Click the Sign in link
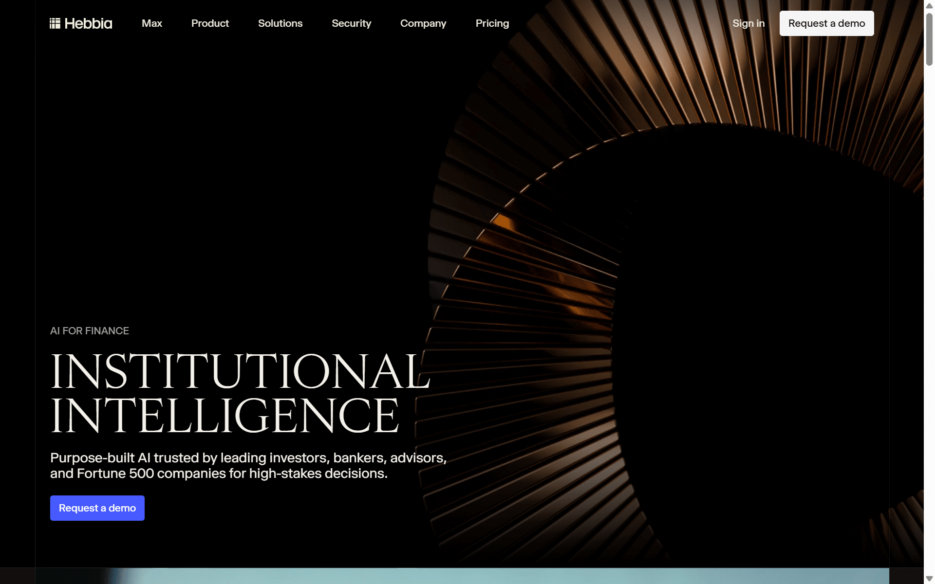This screenshot has width=935, height=584. tap(748, 23)
